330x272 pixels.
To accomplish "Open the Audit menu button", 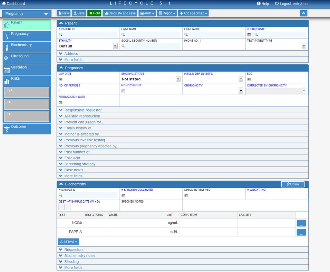I will point(147,13).
